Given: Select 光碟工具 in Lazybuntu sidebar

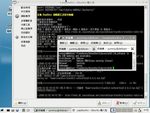Looking at the screenshot, I should (25, 25).
